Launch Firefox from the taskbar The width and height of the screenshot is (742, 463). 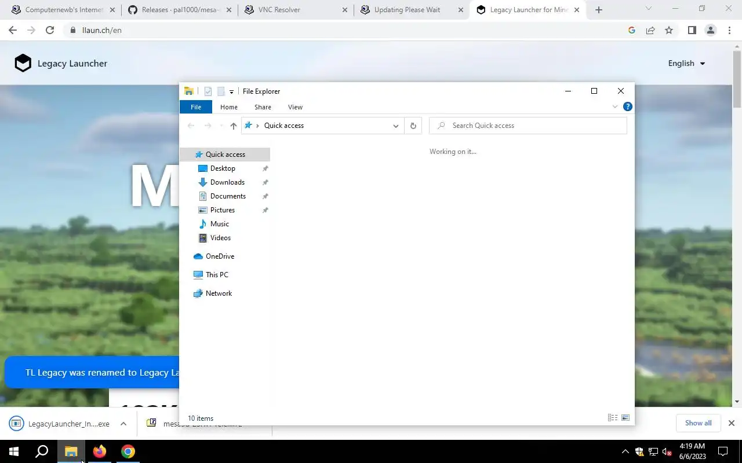click(x=100, y=451)
